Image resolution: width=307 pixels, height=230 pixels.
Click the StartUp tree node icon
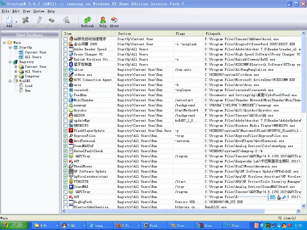click(x=16, y=47)
